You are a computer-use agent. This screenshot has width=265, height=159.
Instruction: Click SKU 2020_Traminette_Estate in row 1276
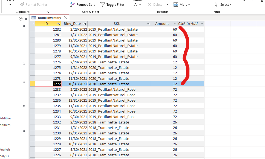119,62
